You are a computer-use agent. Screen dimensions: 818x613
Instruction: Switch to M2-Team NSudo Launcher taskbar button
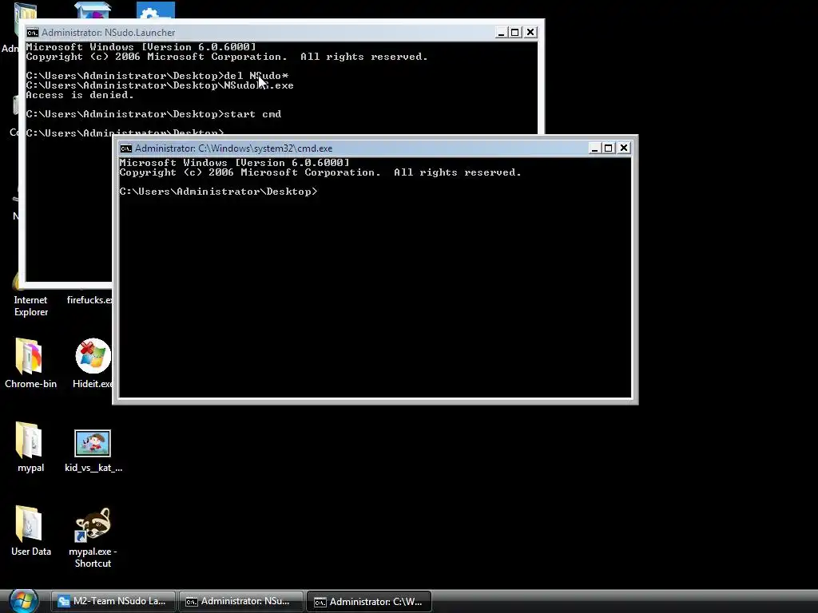click(x=113, y=601)
